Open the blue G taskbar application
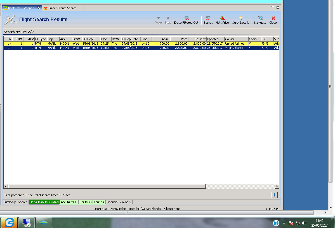 [x=9, y=223]
